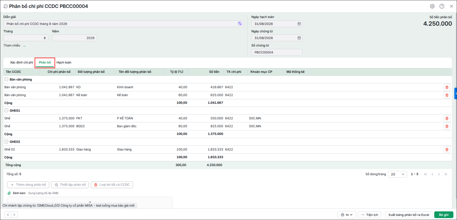457x220 pixels.
Task: Open the calendar for Ngày chứng từ
Action: [299, 38]
